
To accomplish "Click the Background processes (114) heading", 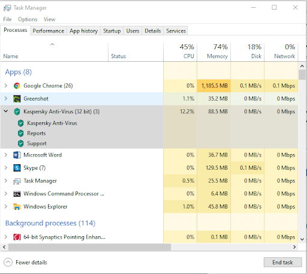I will click(x=50, y=223).
